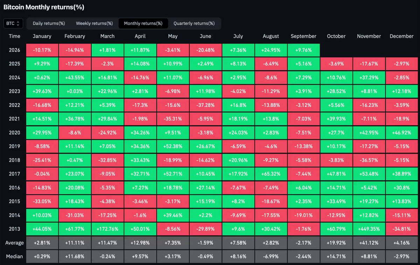
Task: Click the 2013 March cell +172.76%
Action: [x=107, y=229]
